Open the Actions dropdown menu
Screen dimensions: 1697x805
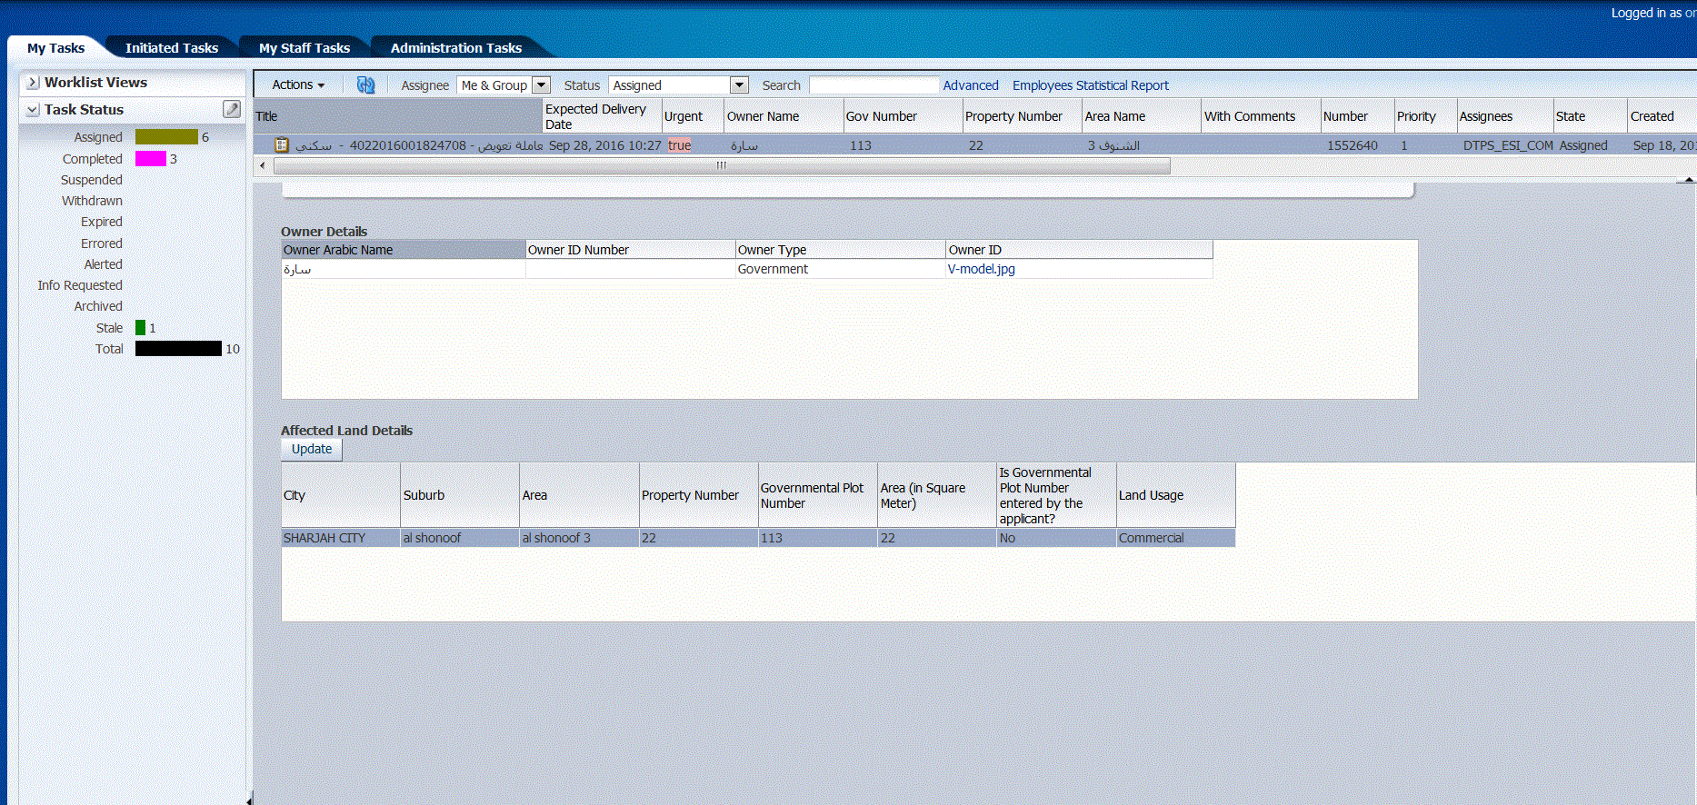[x=298, y=84]
